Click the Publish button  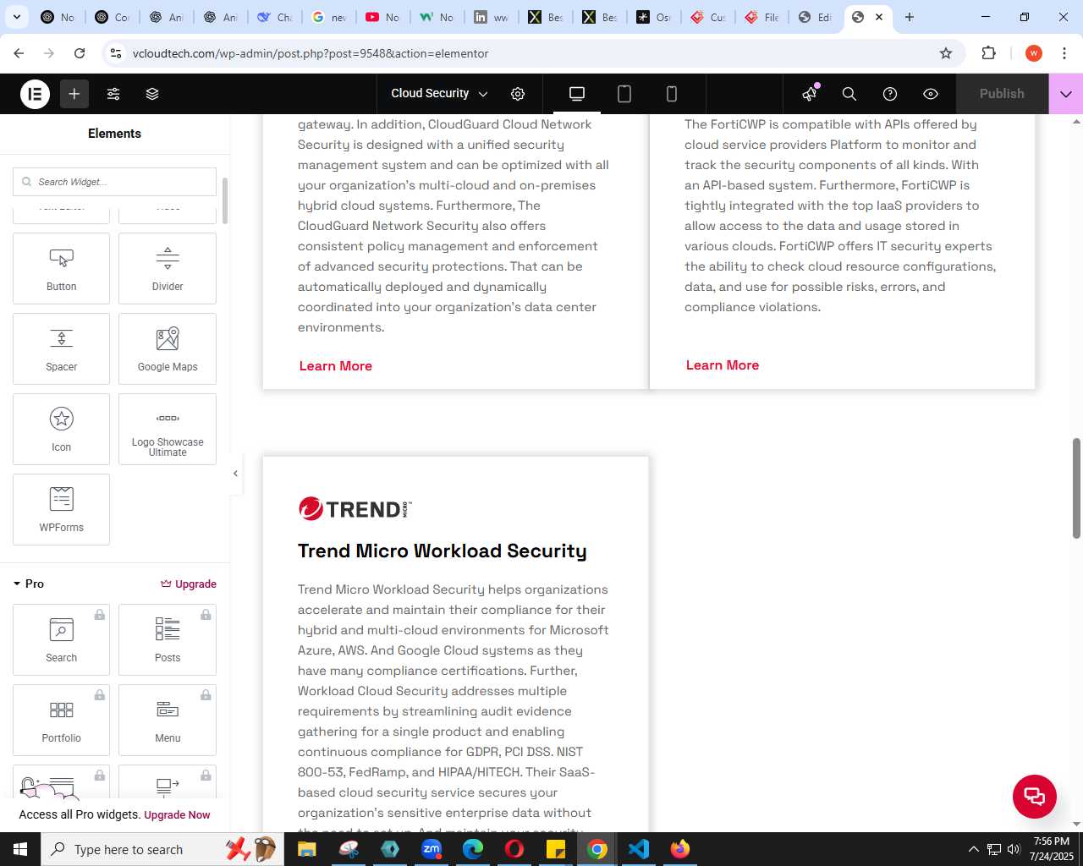tap(1002, 94)
